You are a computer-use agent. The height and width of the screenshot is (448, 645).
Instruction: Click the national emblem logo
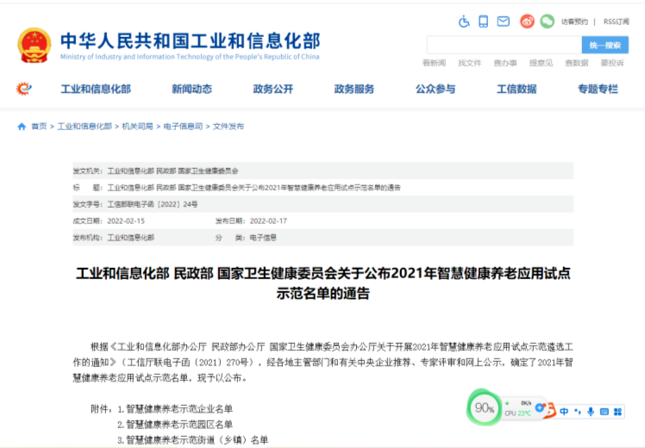[34, 44]
